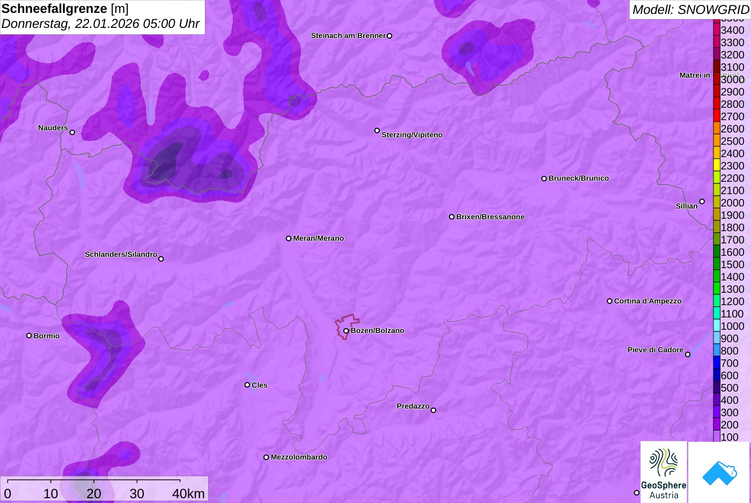Select the Schlanders/Silandro marker dot
The width and height of the screenshot is (751, 503).
pos(161,259)
